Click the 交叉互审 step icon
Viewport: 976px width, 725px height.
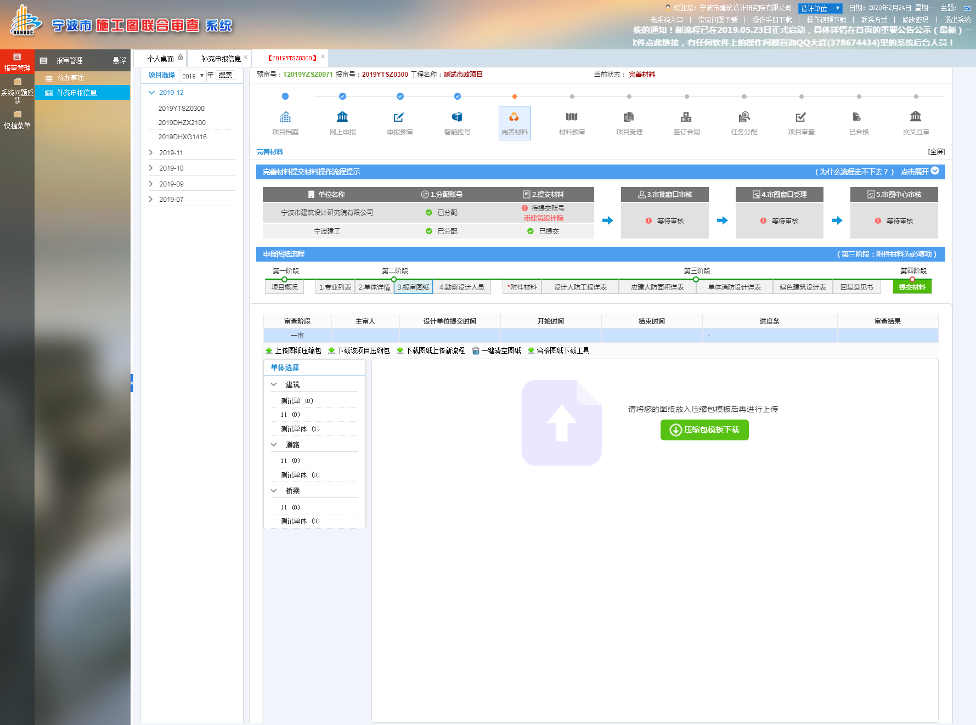click(916, 117)
